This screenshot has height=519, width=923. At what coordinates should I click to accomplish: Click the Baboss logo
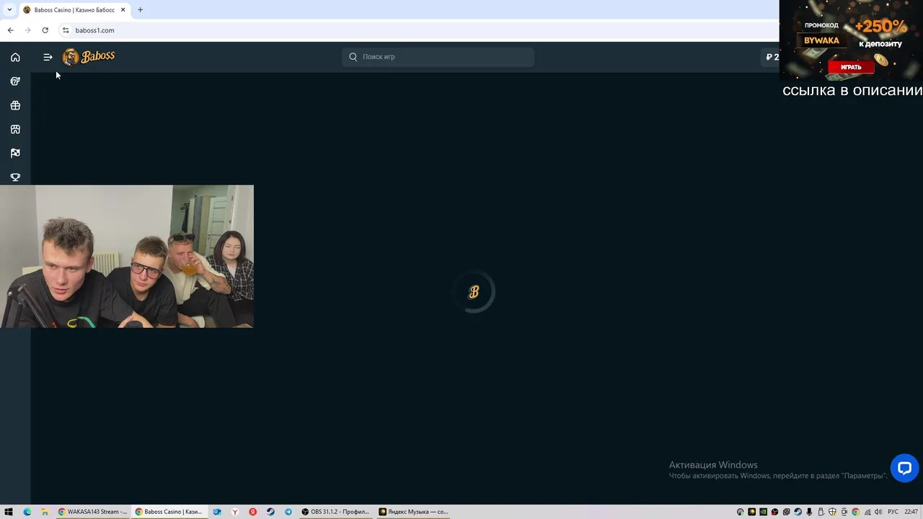(x=89, y=57)
